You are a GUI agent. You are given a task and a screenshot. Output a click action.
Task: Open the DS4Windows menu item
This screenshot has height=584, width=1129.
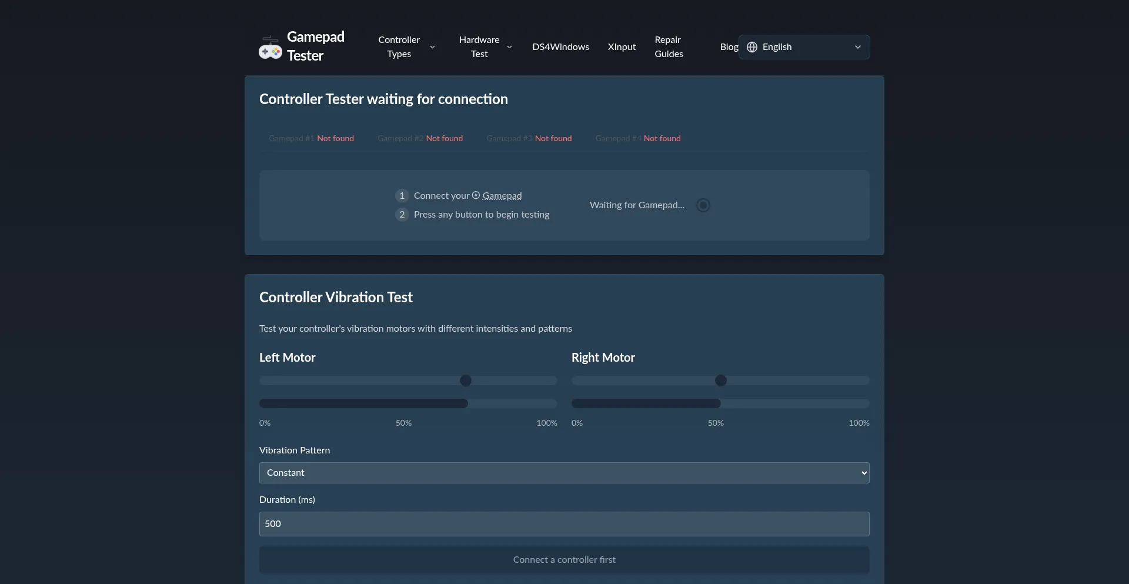click(x=560, y=47)
